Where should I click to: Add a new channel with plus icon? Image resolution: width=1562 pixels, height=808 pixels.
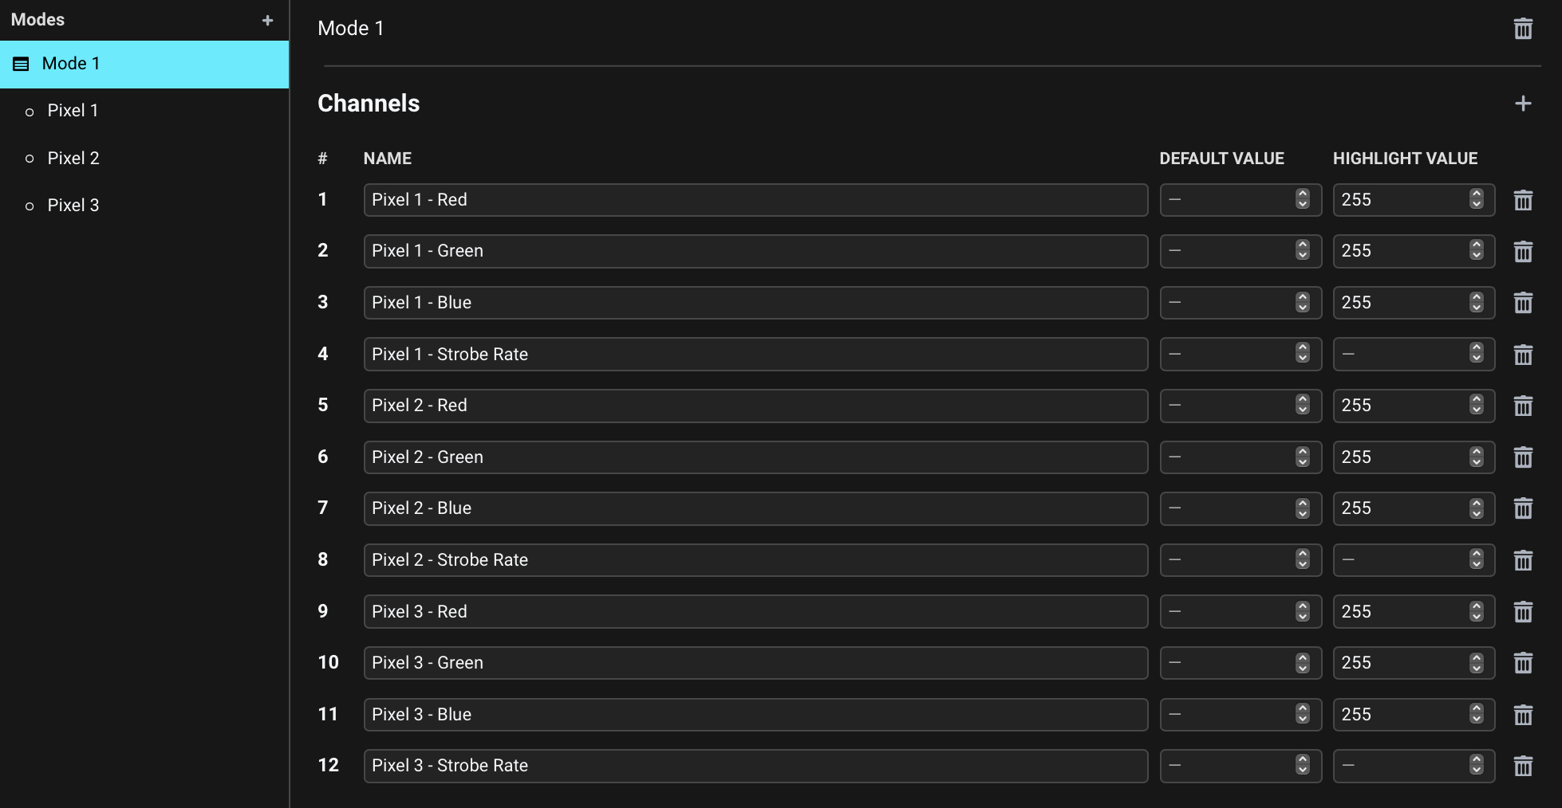(1523, 104)
